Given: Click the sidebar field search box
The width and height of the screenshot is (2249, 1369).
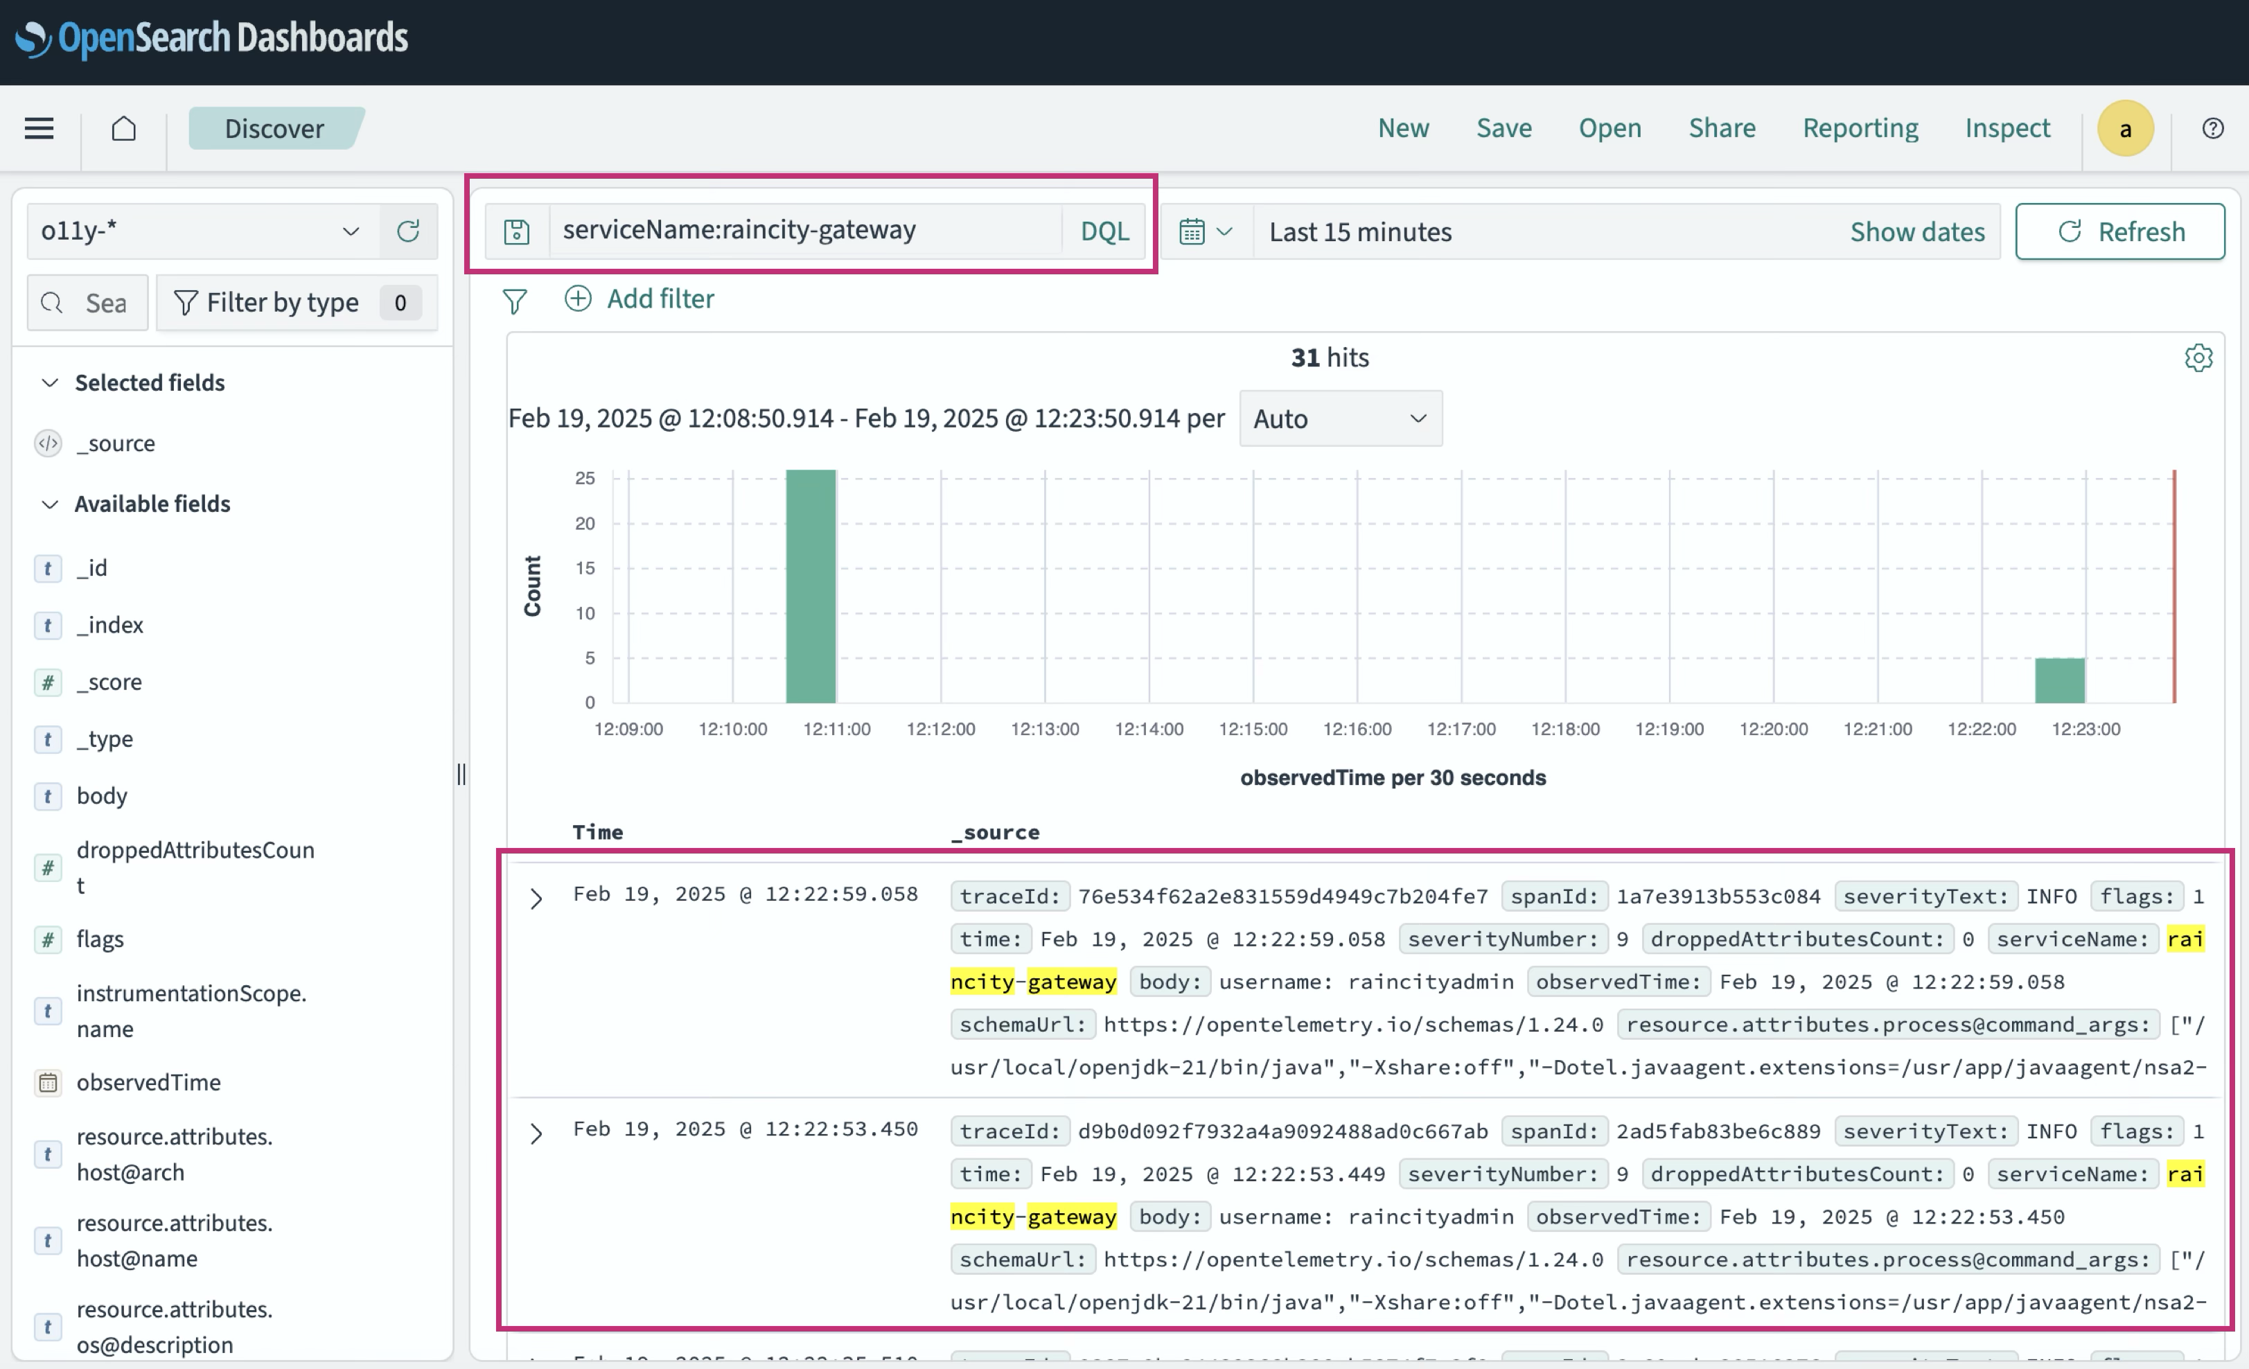Looking at the screenshot, I should coord(87,303).
